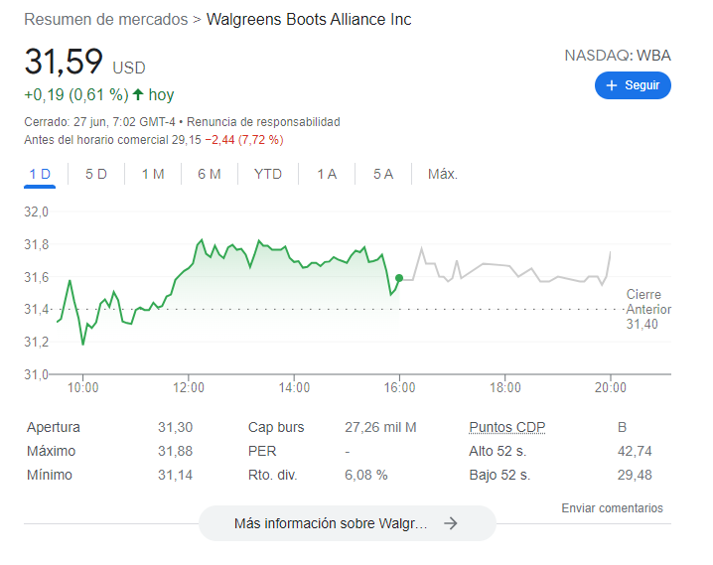This screenshot has width=713, height=565.
Task: Click arrow icon on Más información button
Action: 451,523
